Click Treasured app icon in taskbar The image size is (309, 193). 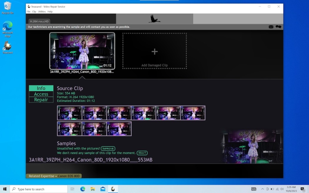[x=113, y=189]
